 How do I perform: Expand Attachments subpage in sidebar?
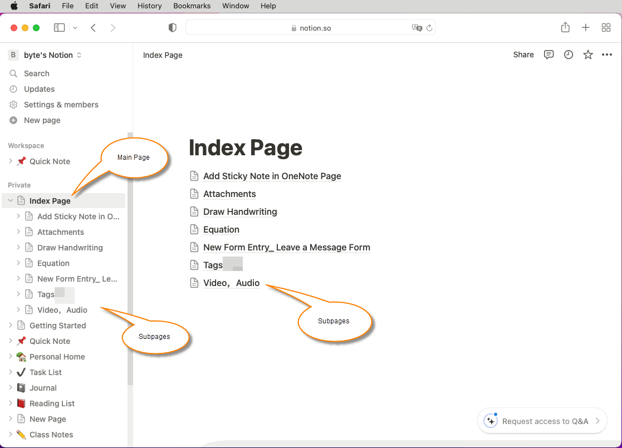[18, 232]
